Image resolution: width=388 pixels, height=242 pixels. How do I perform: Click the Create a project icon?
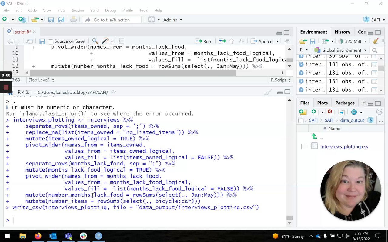(22, 20)
